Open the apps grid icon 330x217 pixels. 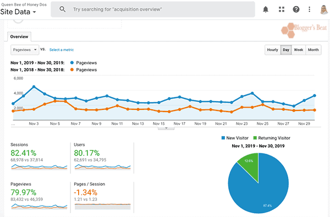coord(282,9)
